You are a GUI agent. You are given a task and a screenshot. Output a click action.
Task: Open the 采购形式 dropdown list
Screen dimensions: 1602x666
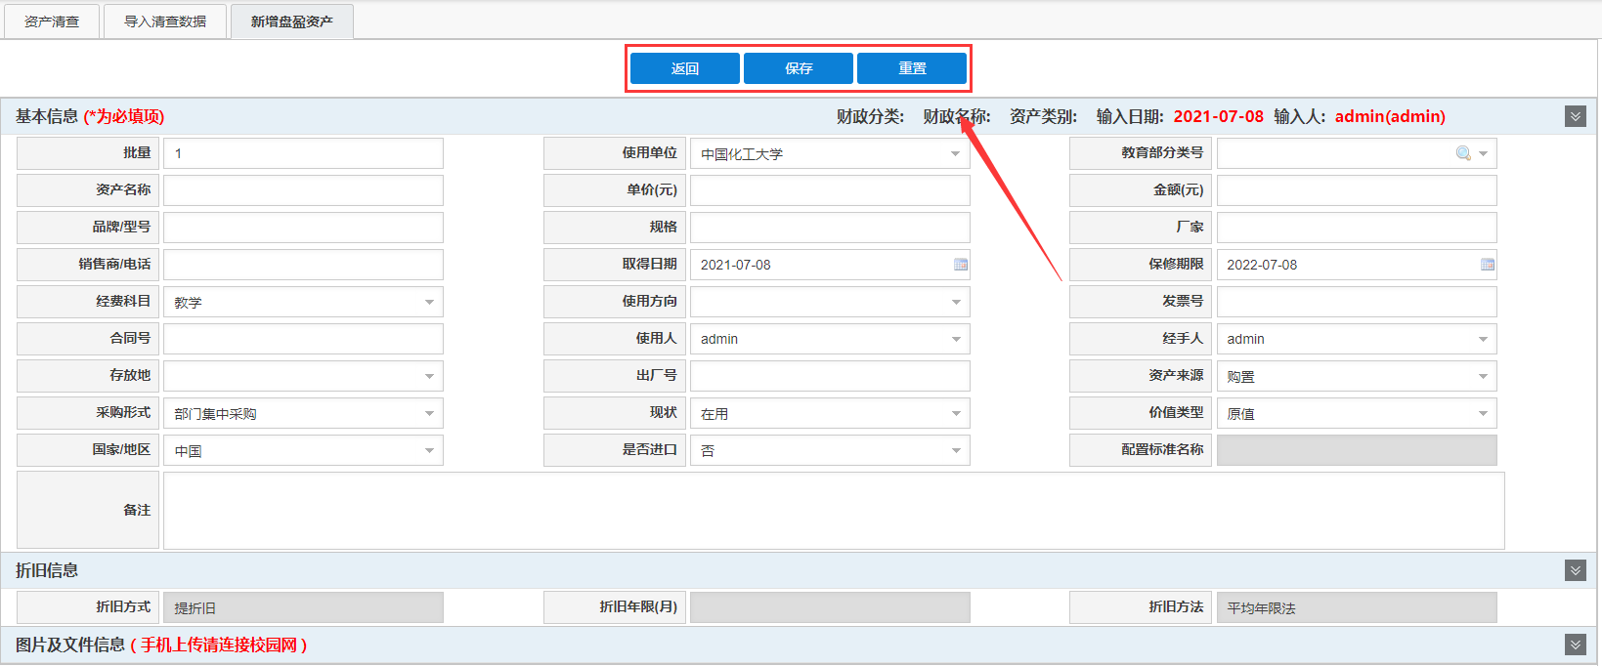(x=428, y=413)
